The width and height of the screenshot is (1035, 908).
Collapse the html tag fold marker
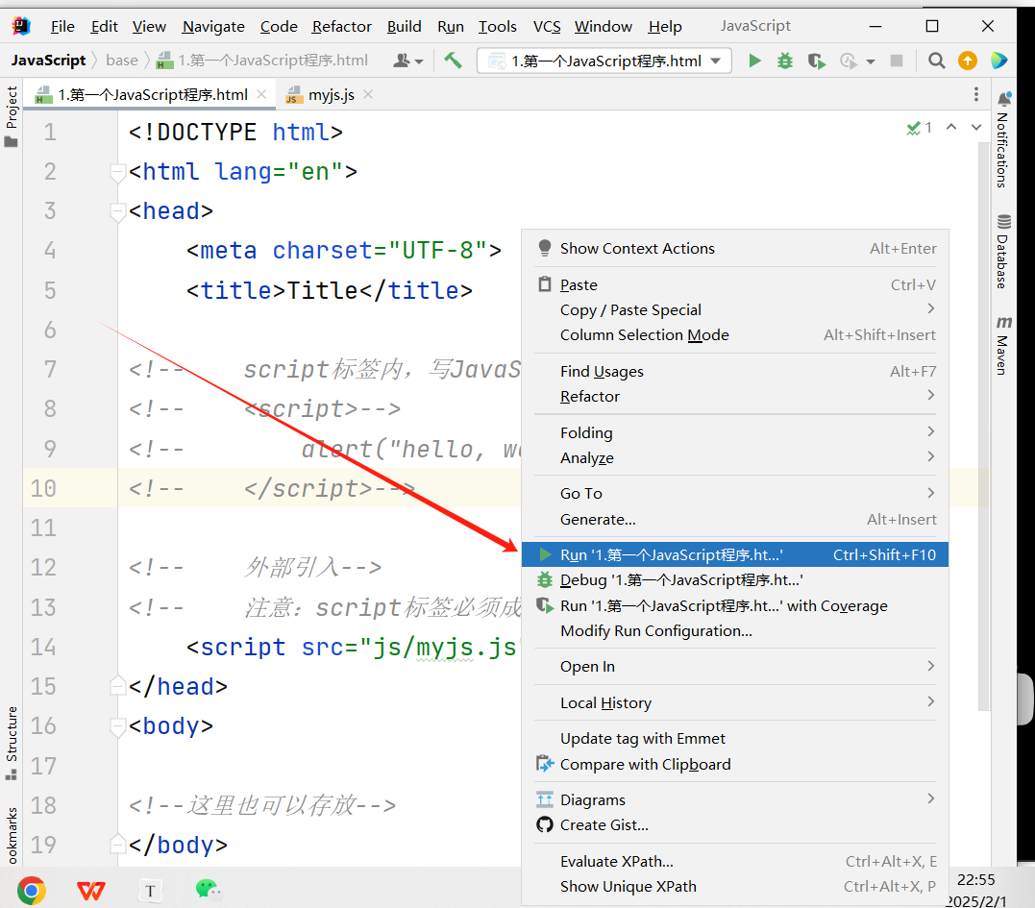[x=117, y=173]
